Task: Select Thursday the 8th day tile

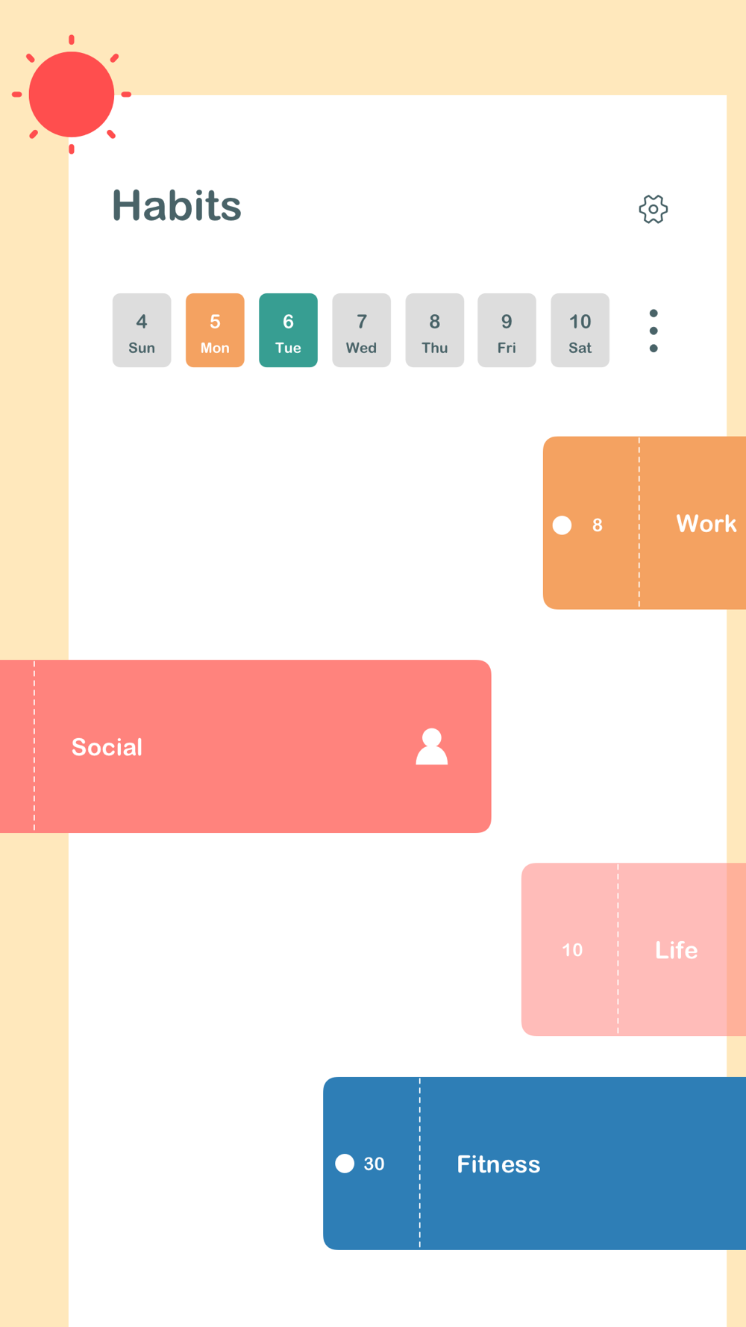Action: tap(434, 330)
